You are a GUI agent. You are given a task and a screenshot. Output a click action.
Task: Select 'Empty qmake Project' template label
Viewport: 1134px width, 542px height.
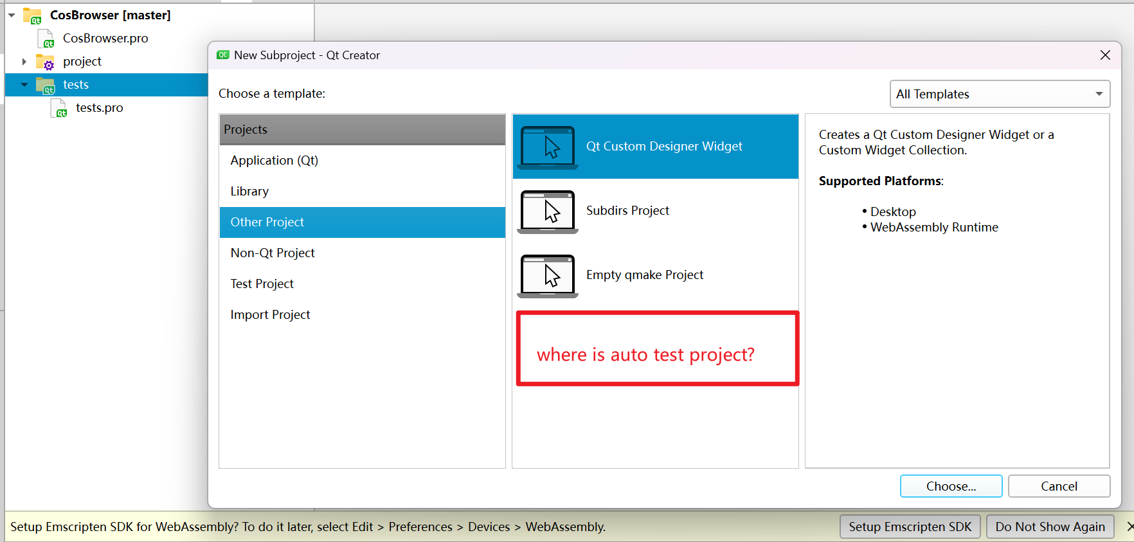click(645, 275)
